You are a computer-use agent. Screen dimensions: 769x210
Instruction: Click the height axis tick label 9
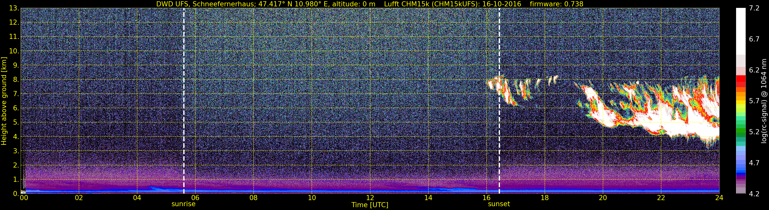pos(16,65)
